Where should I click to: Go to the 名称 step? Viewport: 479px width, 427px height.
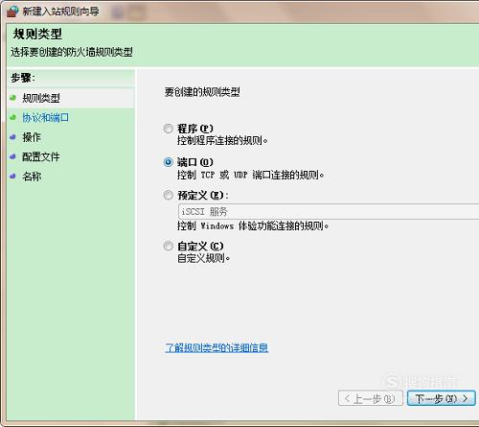click(32, 177)
